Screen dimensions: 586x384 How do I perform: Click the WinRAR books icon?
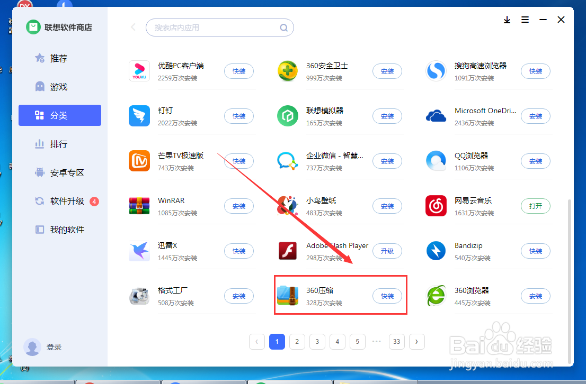tap(139, 206)
